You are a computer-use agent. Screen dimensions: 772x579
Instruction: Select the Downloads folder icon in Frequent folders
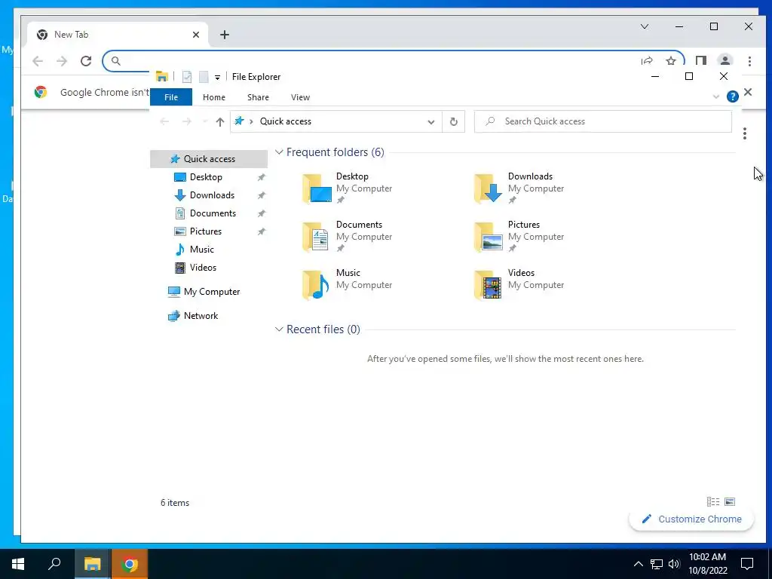coord(489,188)
